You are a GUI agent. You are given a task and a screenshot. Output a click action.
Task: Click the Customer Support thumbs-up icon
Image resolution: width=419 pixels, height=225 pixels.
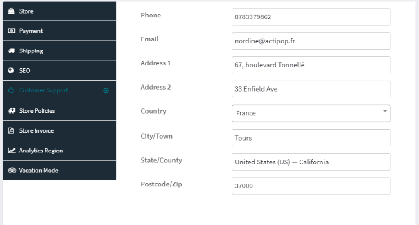(x=11, y=90)
